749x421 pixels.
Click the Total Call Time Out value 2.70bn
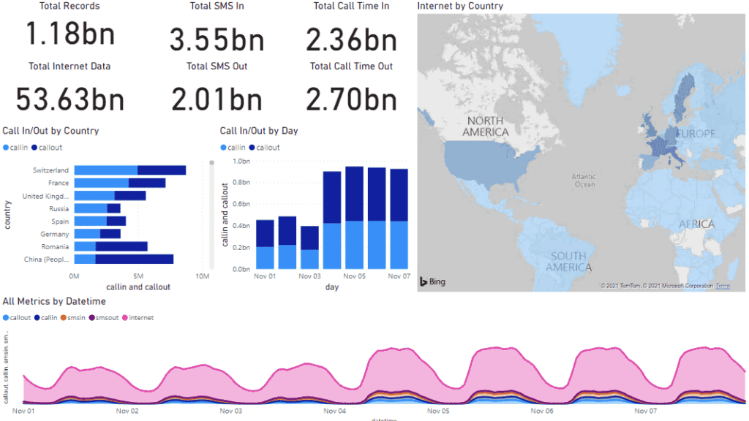click(x=351, y=99)
